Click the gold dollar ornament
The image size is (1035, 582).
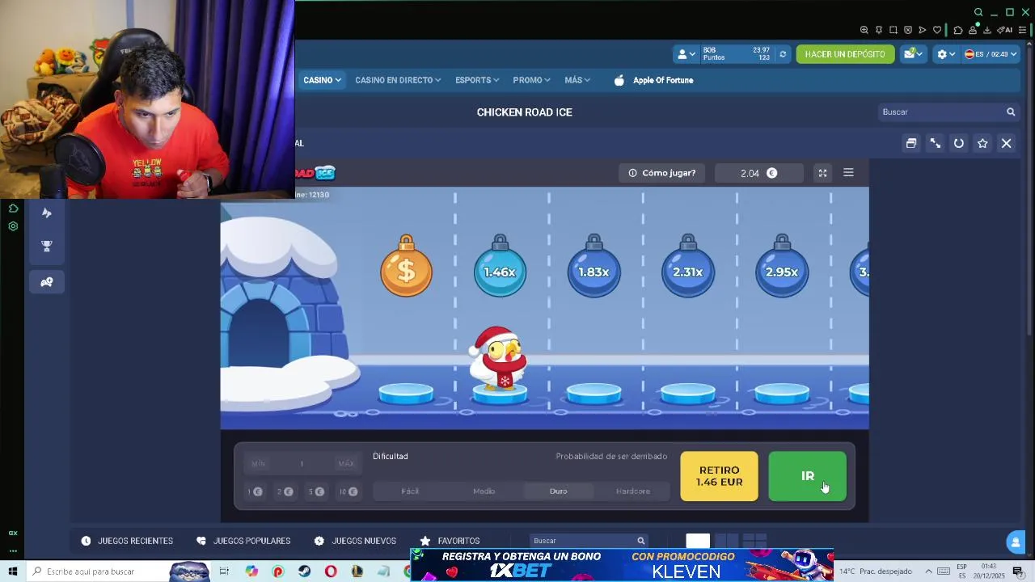pyautogui.click(x=406, y=267)
